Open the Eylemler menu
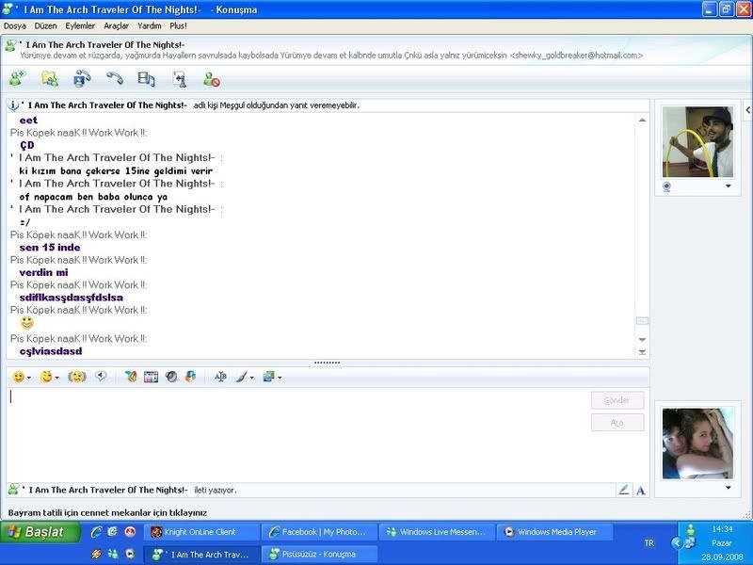Viewport: 753px width, 565px height. (x=80, y=26)
